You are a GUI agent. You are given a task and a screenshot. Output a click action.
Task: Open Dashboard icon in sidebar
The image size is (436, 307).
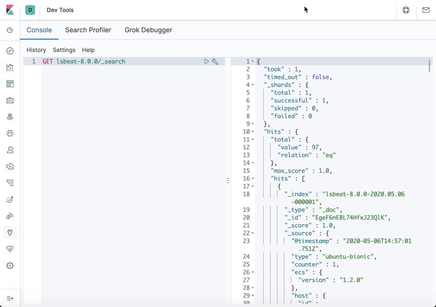(x=10, y=84)
